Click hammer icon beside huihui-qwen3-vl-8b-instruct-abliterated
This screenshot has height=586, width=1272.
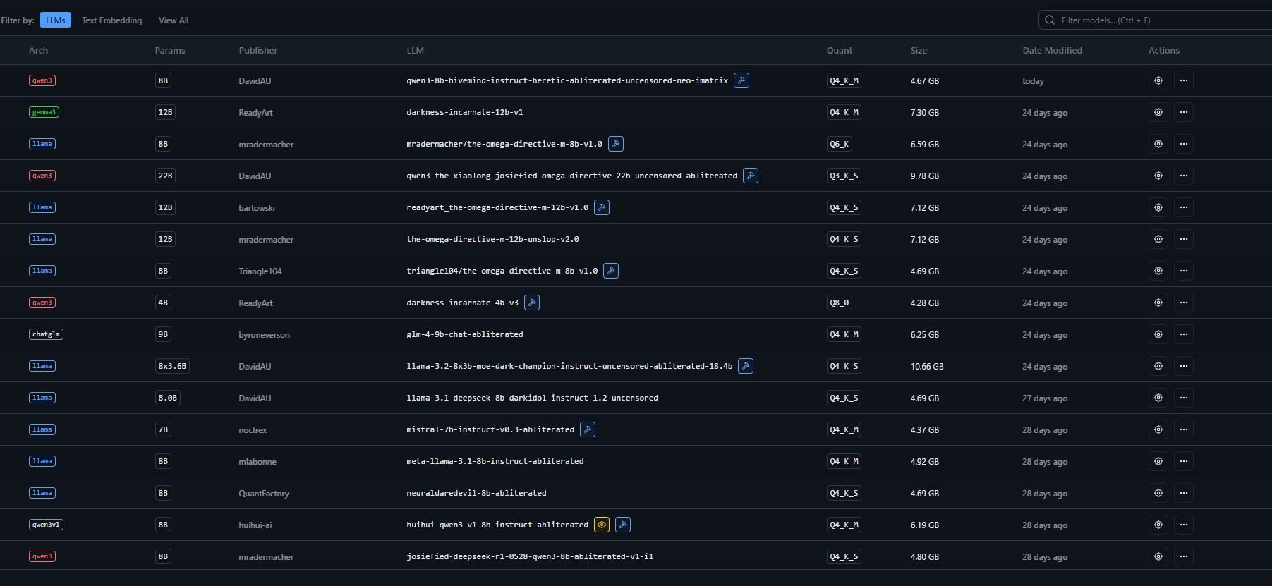pos(623,525)
